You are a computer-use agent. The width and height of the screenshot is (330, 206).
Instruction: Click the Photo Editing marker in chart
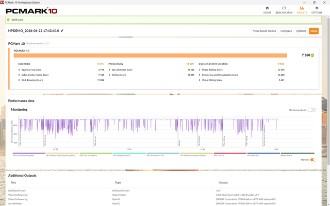click(223, 131)
